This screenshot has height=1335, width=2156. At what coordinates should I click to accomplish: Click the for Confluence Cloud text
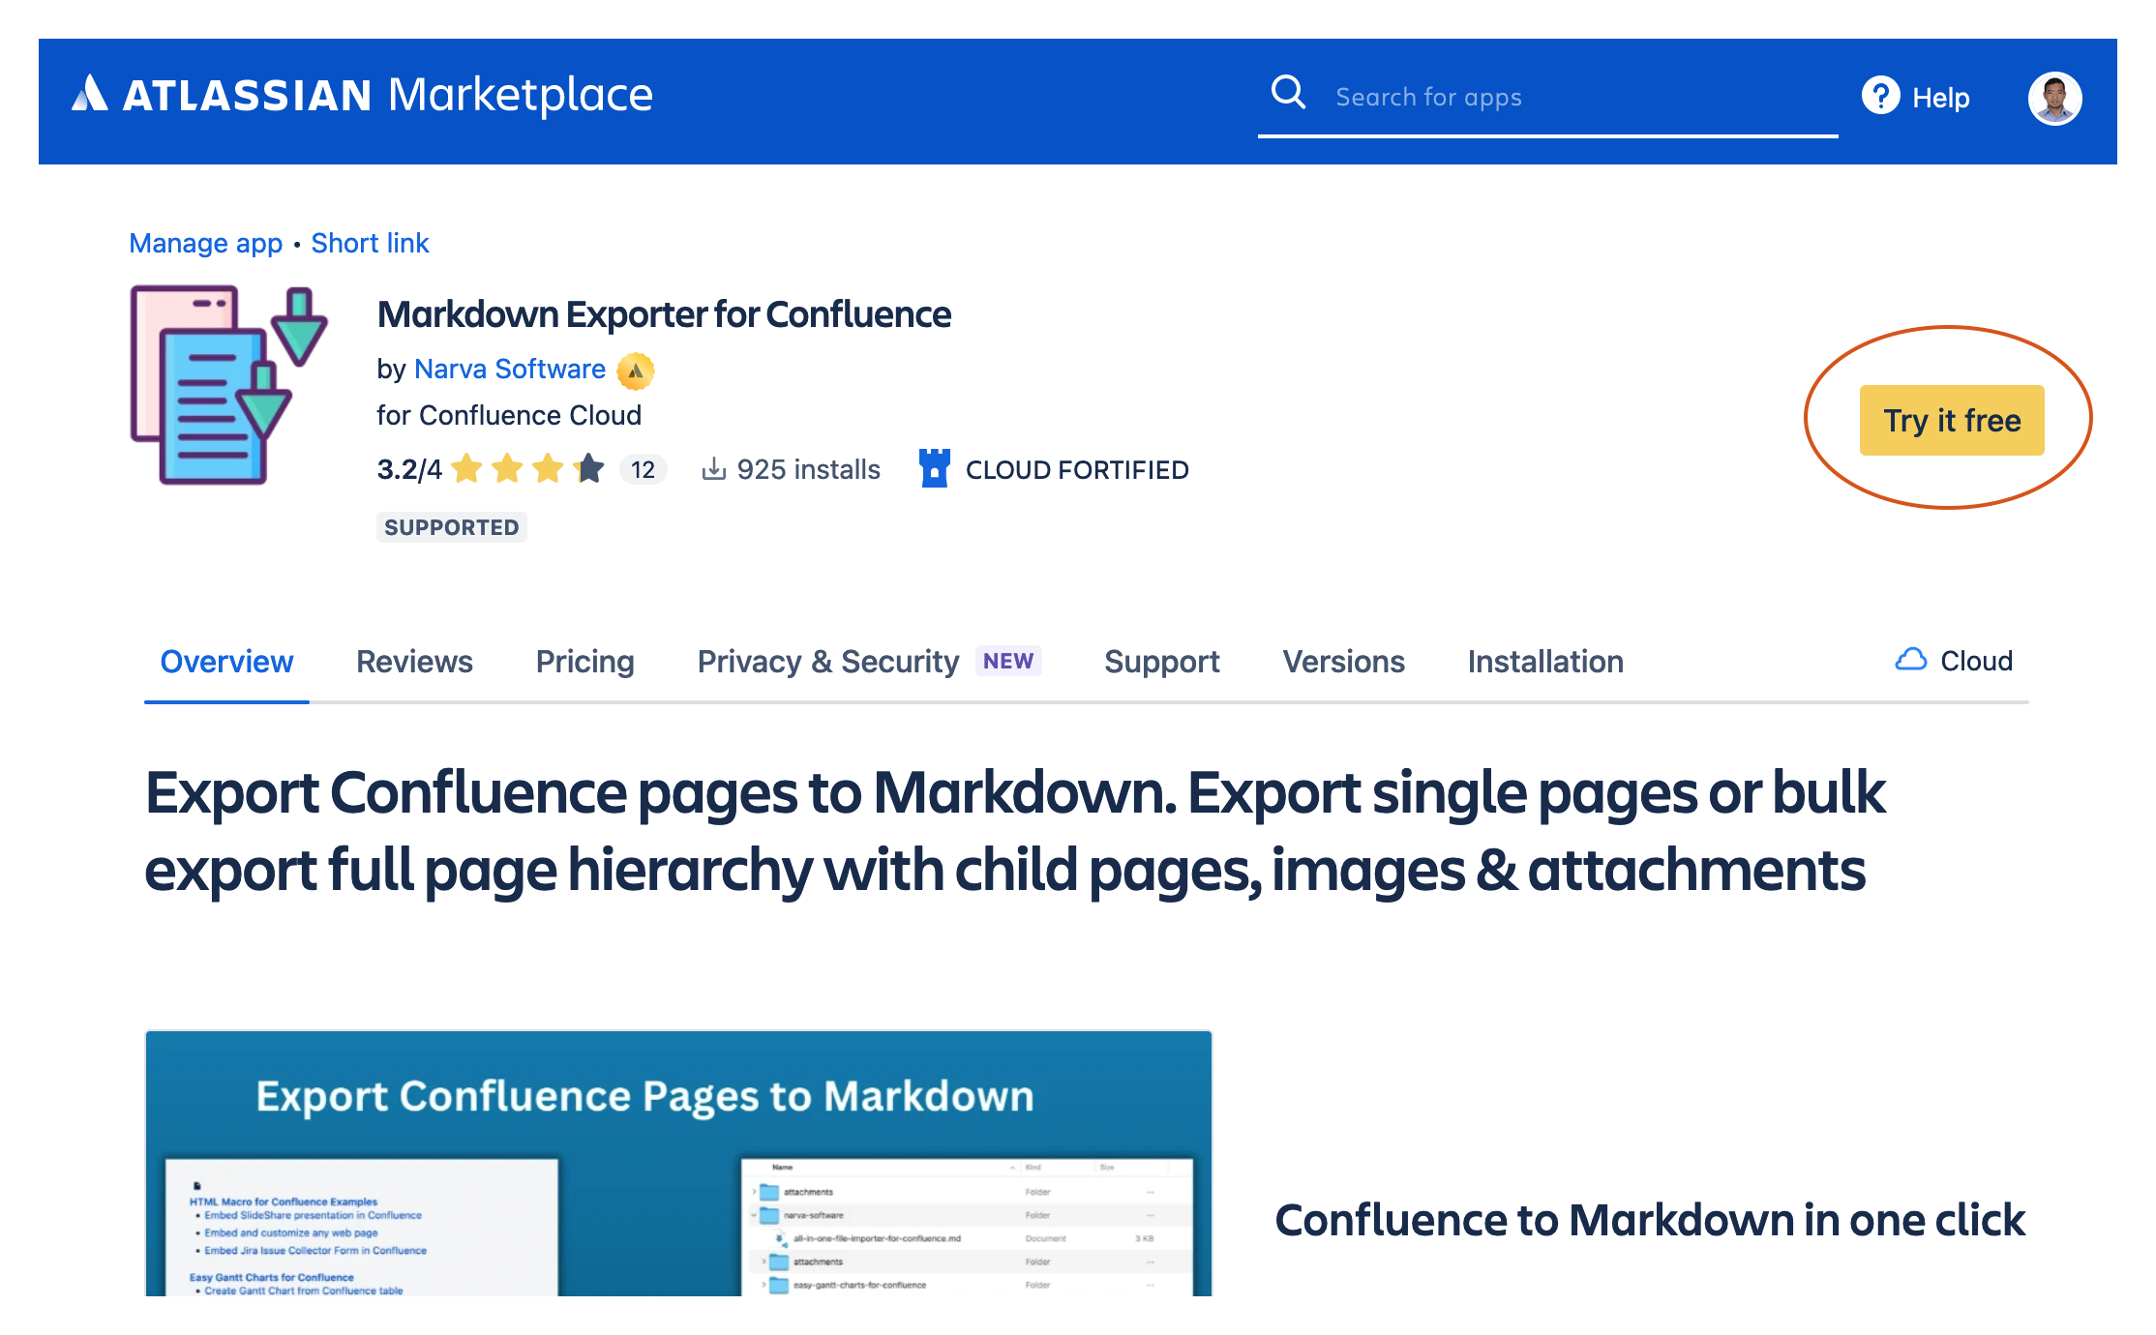point(509,416)
